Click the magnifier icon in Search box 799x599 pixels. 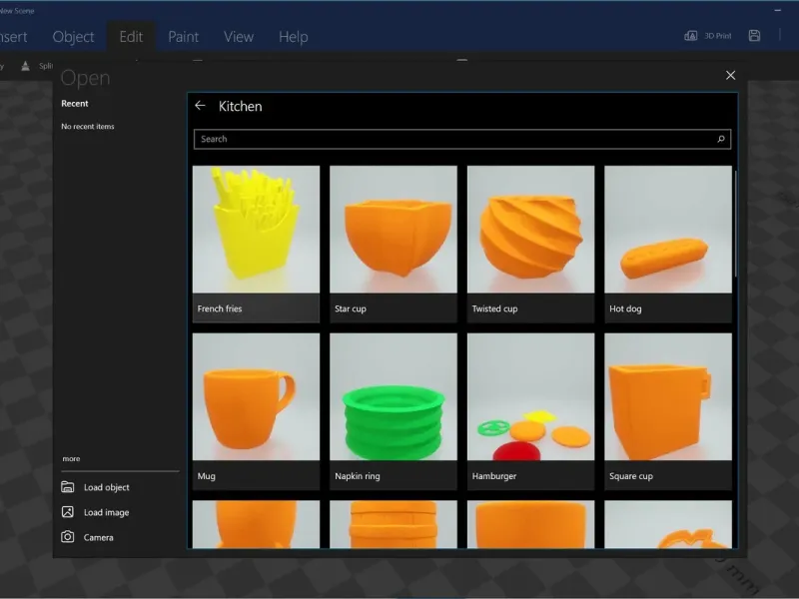pyautogui.click(x=721, y=139)
